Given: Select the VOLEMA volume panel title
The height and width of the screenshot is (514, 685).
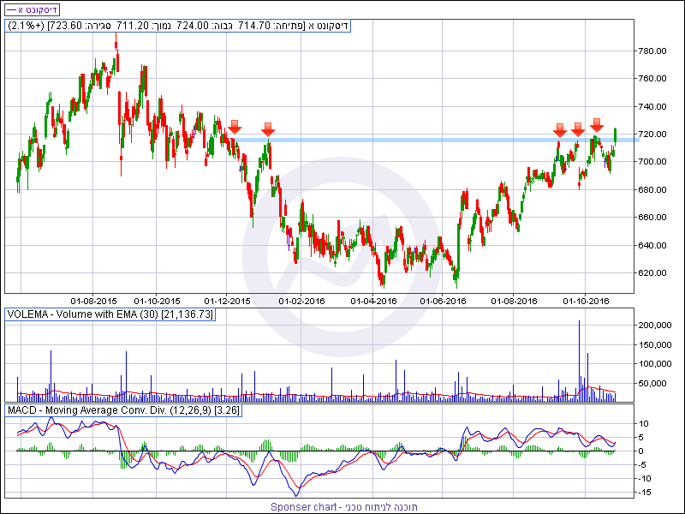Looking at the screenshot, I should [110, 314].
